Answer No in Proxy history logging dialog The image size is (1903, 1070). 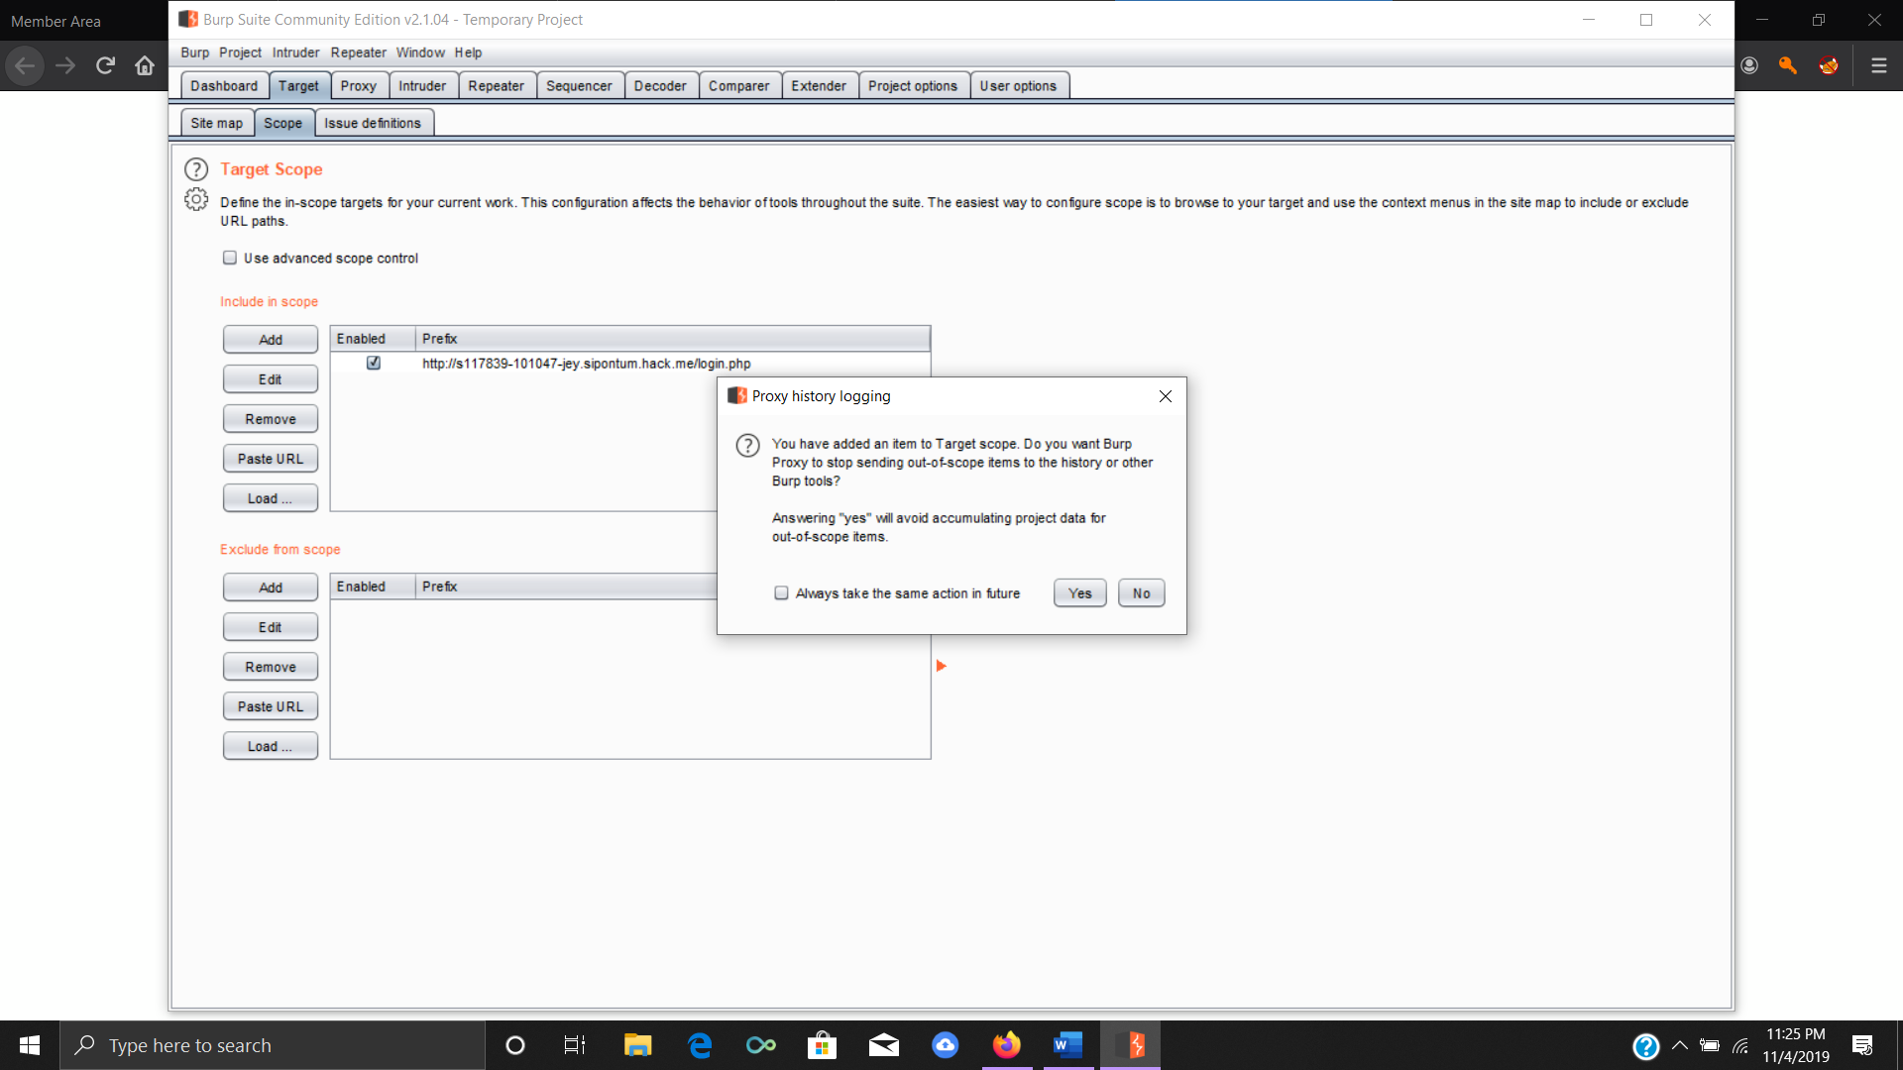click(x=1142, y=592)
